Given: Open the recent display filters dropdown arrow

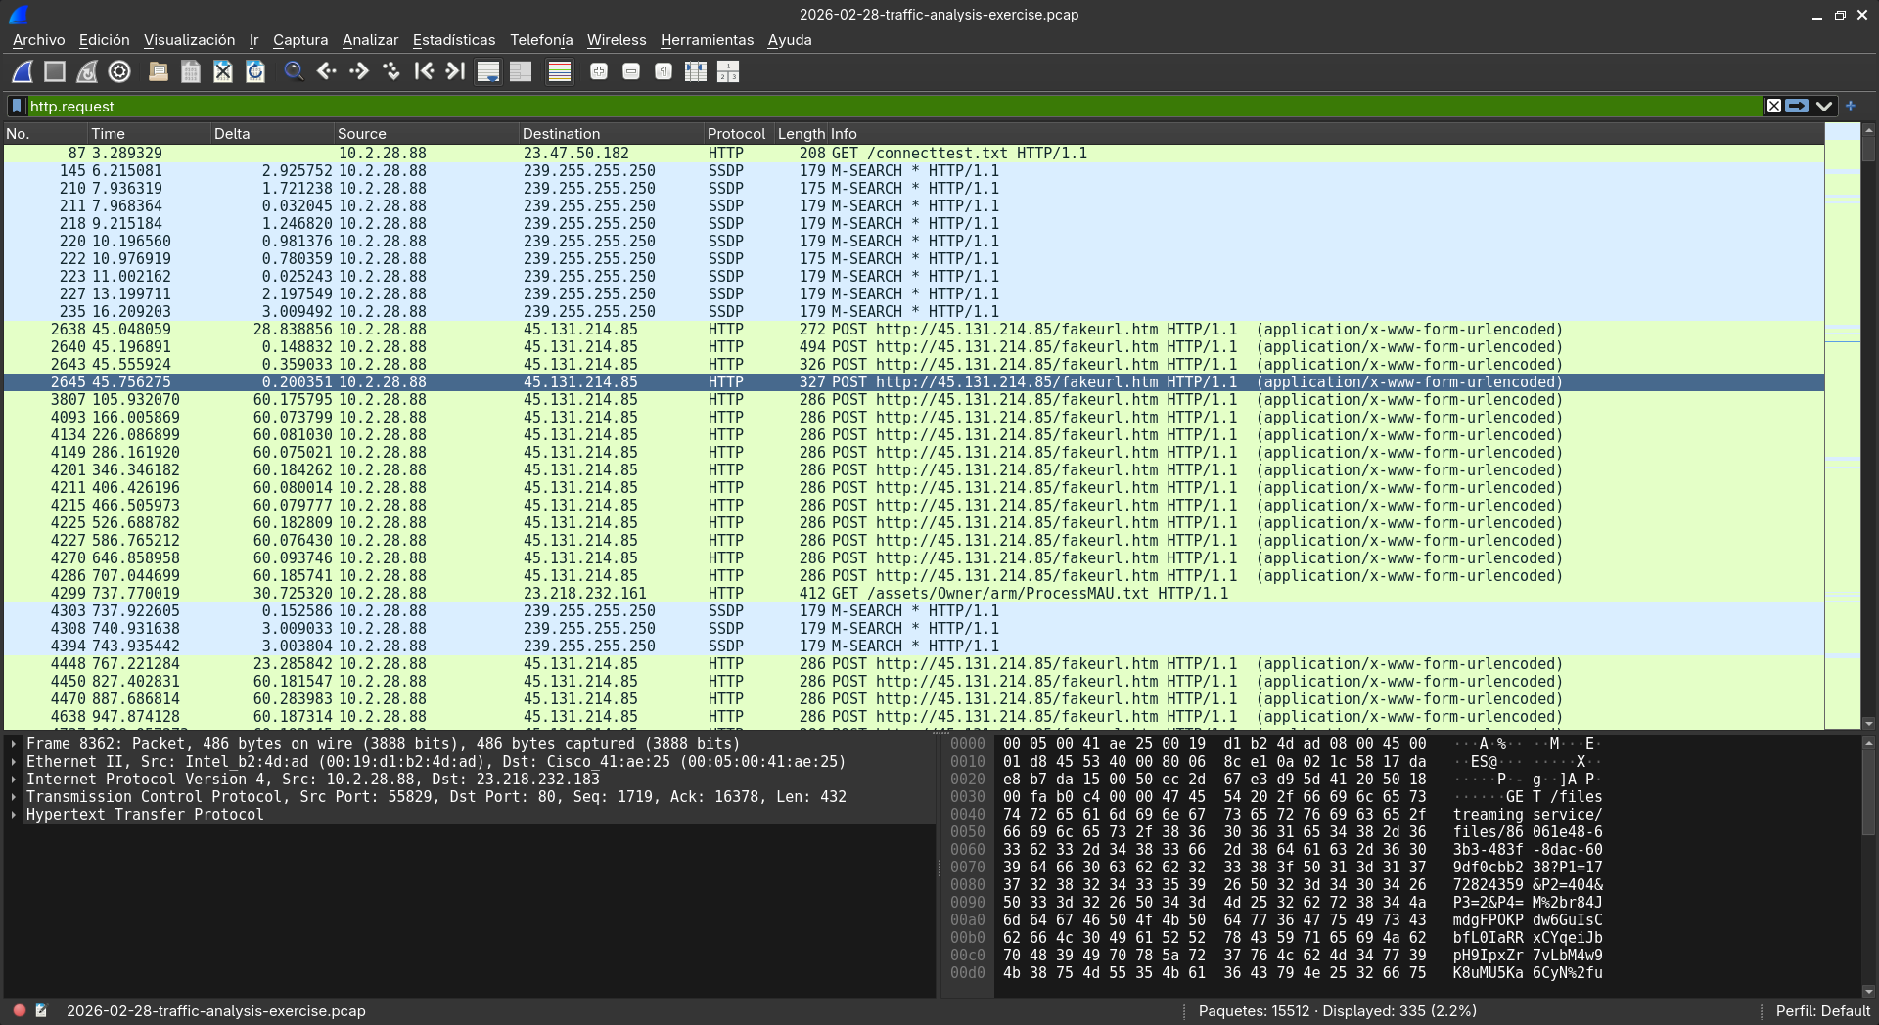Looking at the screenshot, I should click(1824, 106).
